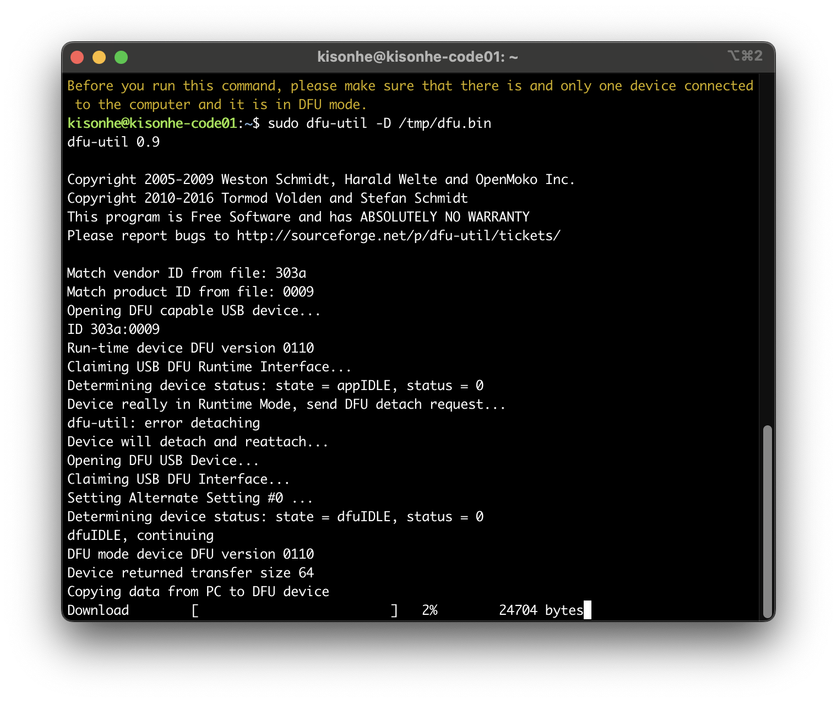
Task: Click the transfer size 64 line
Action: pyautogui.click(x=191, y=573)
